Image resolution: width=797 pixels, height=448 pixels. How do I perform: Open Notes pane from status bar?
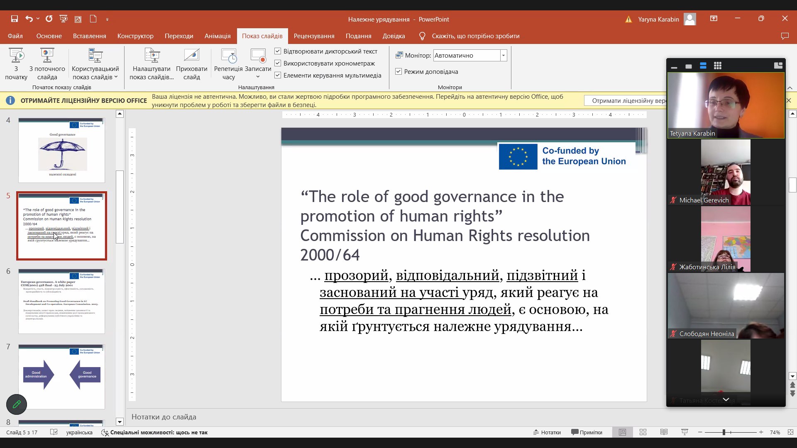point(547,432)
